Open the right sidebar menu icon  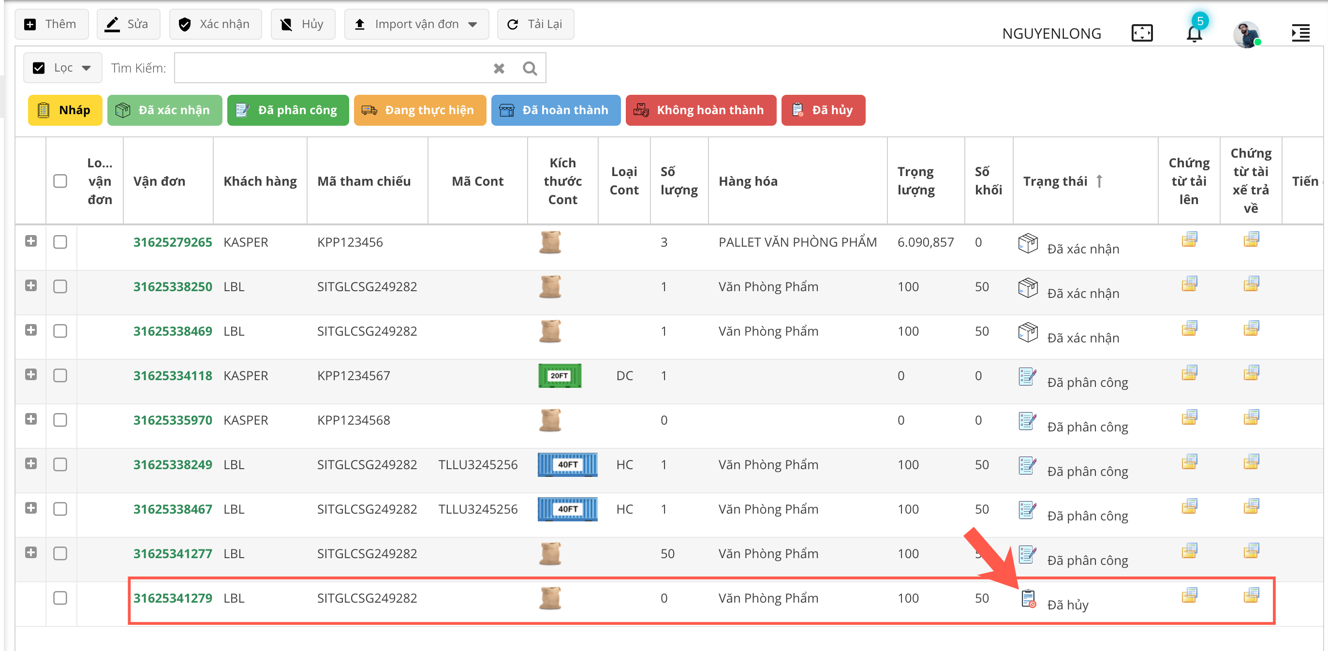[x=1301, y=33]
